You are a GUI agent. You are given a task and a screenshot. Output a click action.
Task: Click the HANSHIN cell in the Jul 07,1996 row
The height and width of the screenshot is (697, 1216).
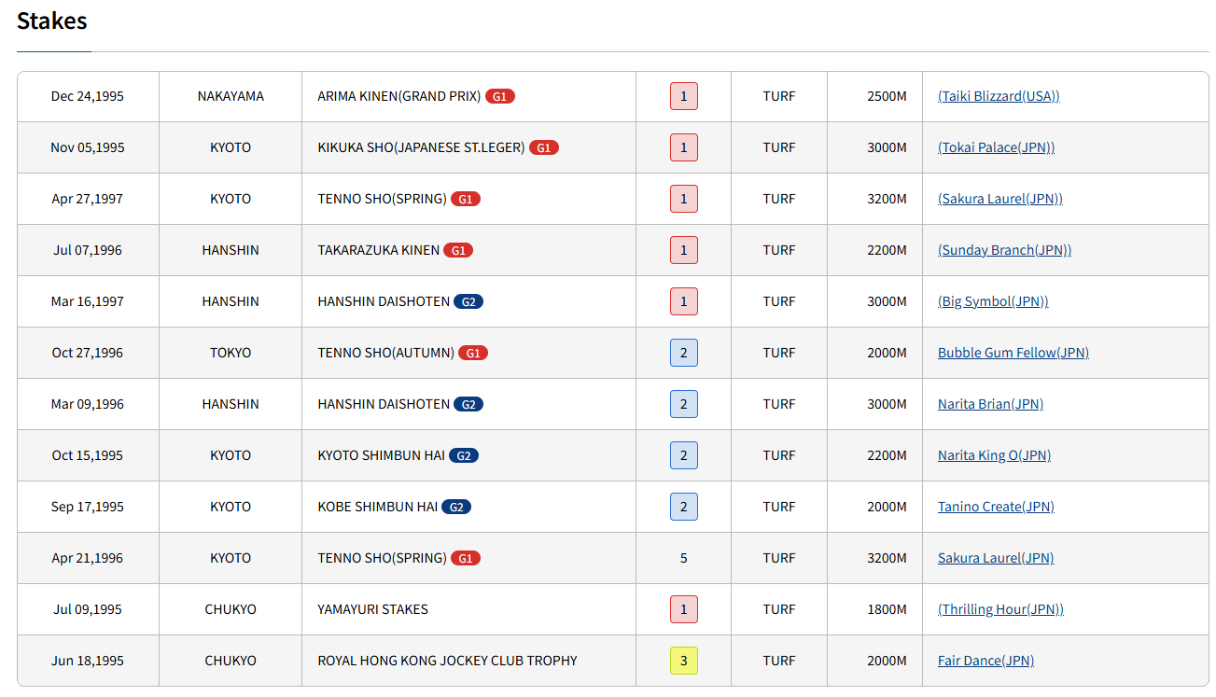(x=231, y=250)
